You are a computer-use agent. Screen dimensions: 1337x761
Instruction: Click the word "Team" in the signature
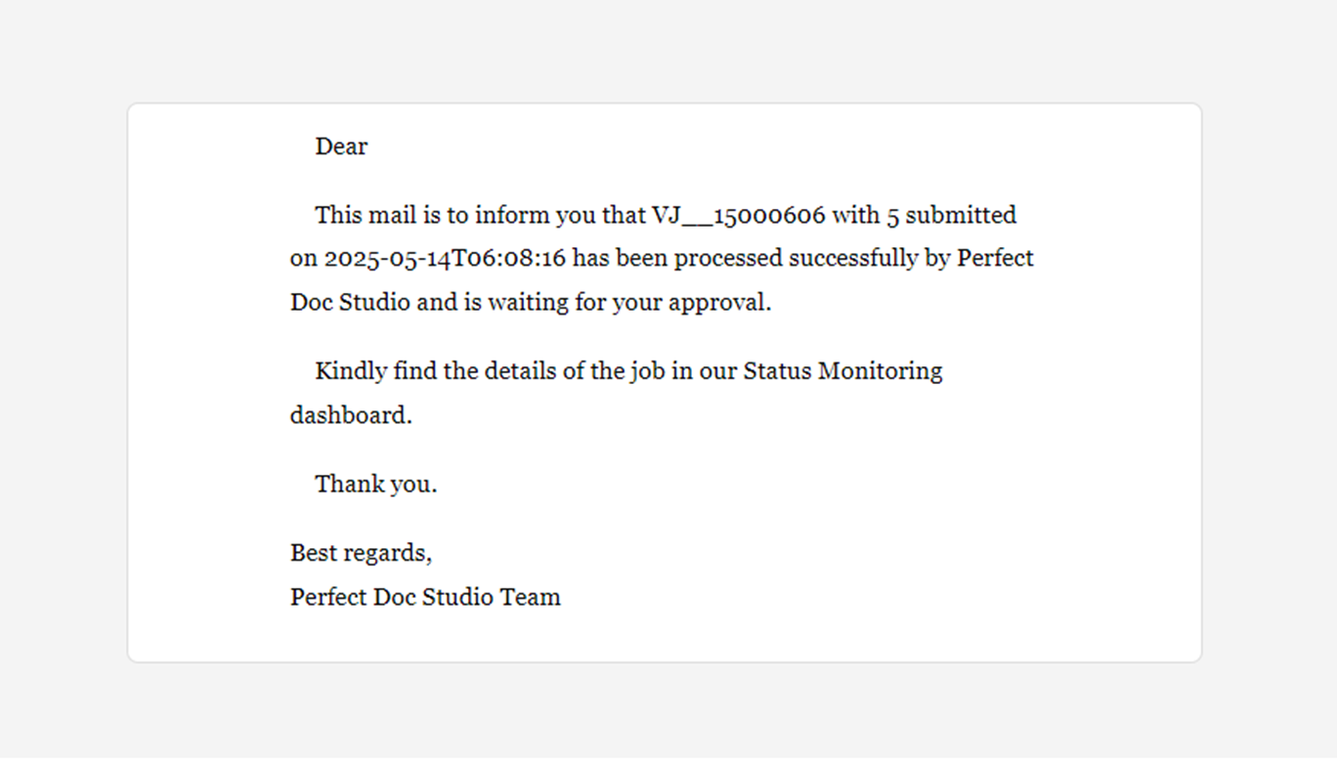tap(530, 597)
